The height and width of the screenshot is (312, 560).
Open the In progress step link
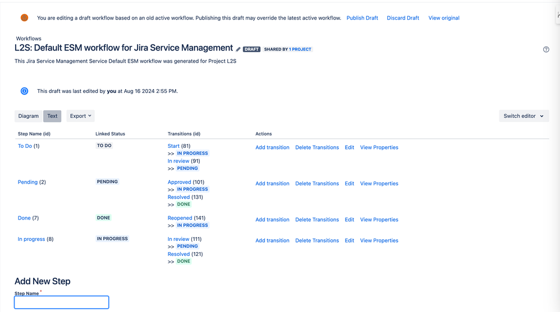31,239
